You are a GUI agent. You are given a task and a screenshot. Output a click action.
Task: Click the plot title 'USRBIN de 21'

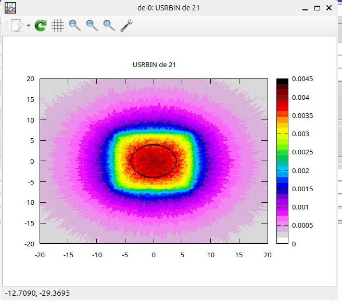coord(154,64)
